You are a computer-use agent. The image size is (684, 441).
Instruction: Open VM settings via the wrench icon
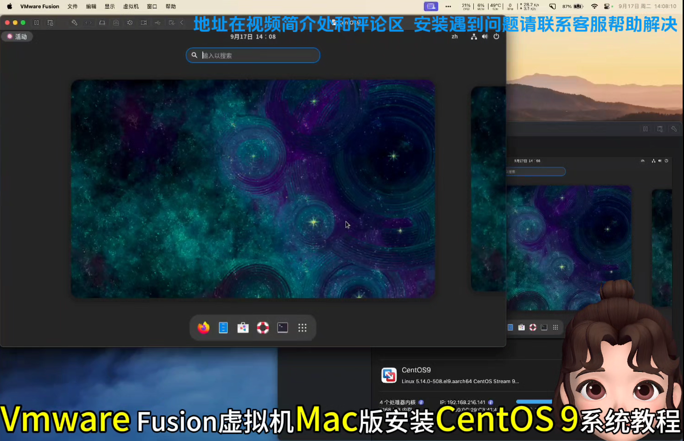[x=74, y=23]
